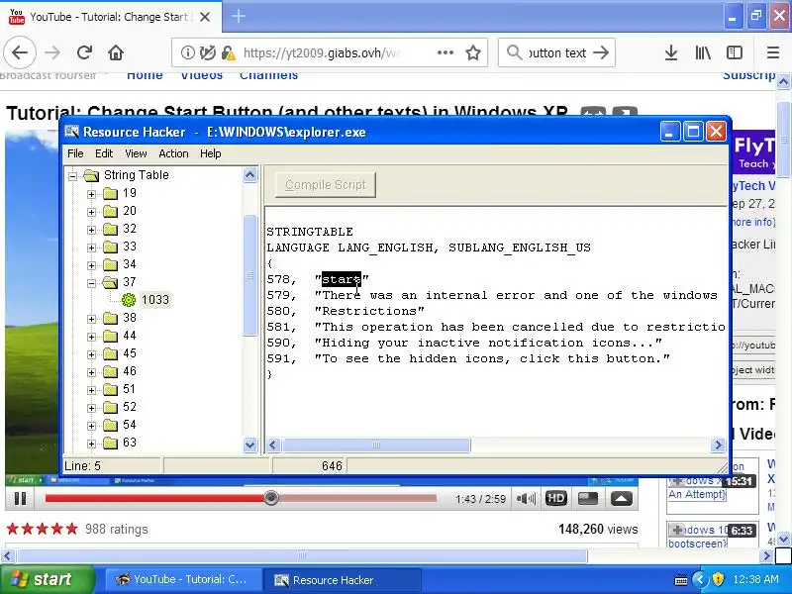Click unplayed portion of the video progress bar
The width and height of the screenshot is (792, 594).
tap(357, 498)
